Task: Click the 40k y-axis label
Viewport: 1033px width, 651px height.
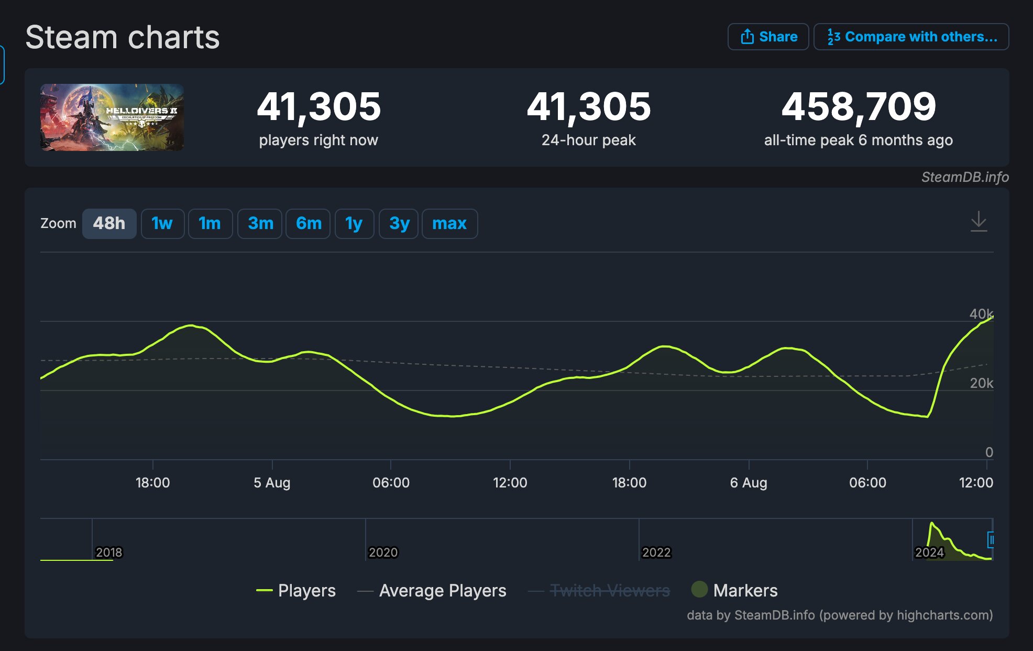Action: click(x=981, y=314)
